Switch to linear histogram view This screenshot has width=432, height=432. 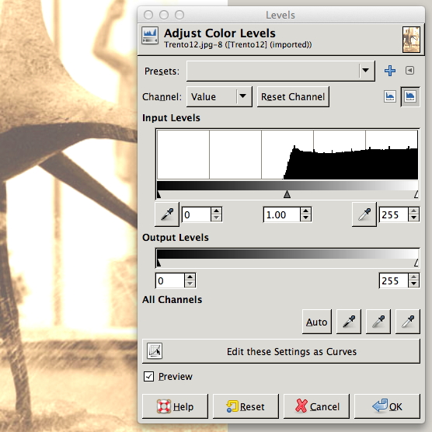tap(390, 96)
